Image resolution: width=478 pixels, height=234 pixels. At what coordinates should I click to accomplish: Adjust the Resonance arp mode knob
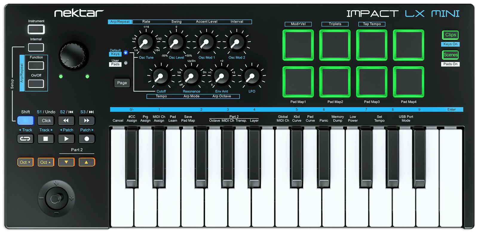click(191, 76)
